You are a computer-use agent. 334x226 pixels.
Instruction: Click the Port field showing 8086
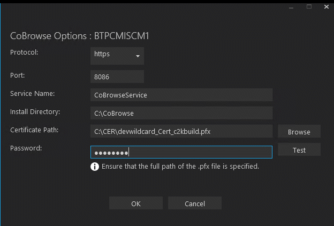click(x=117, y=77)
